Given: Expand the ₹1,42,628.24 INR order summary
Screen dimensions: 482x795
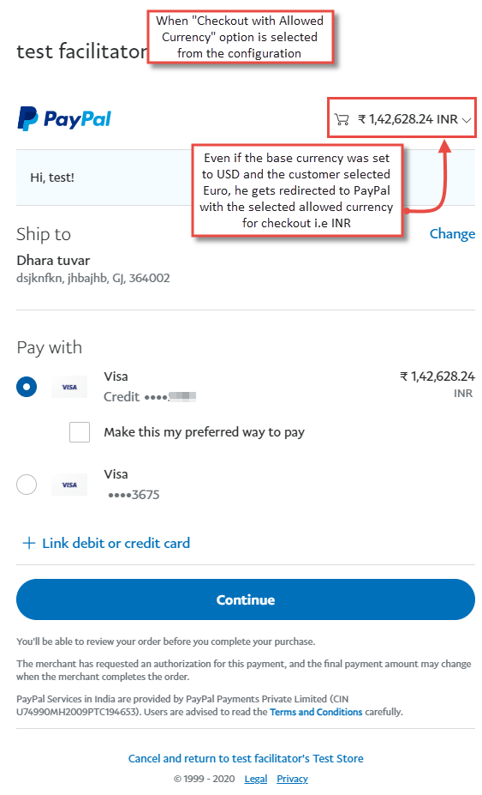Looking at the screenshot, I should [402, 119].
